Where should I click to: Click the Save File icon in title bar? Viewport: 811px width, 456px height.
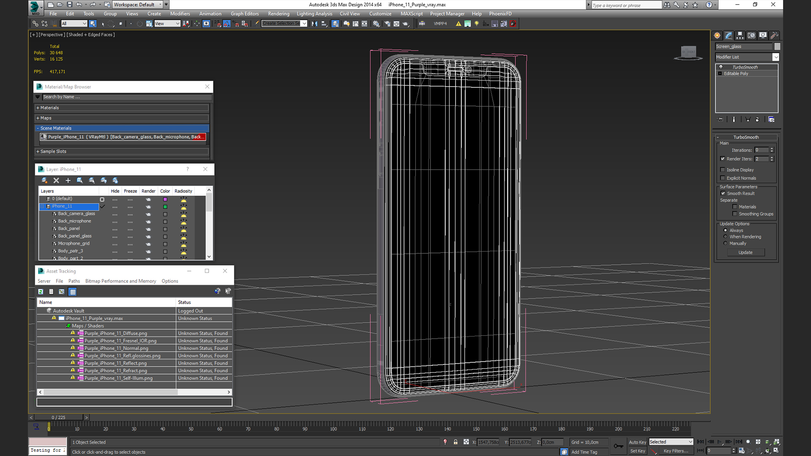point(70,5)
